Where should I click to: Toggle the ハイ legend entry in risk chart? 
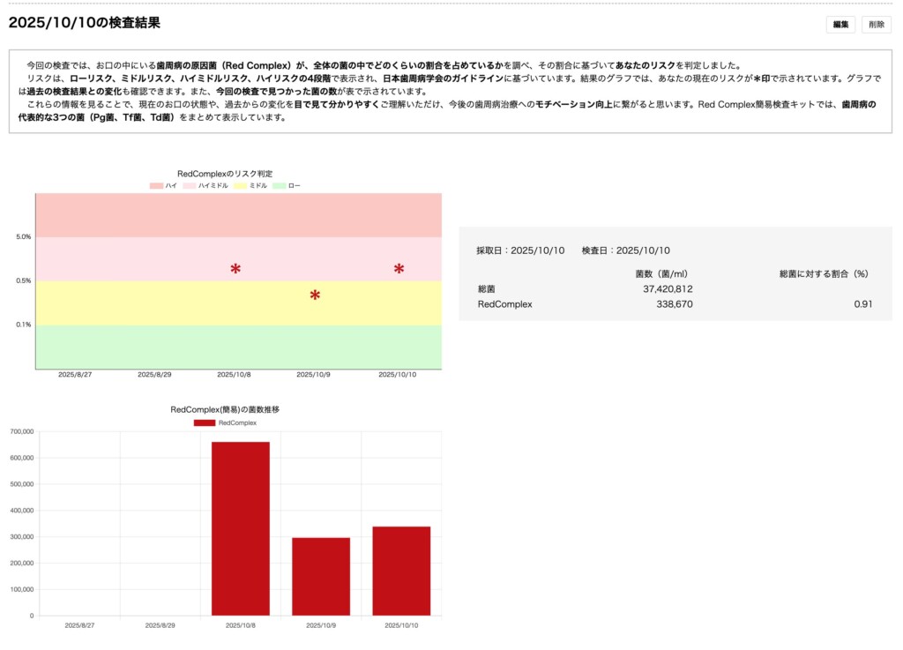164,186
